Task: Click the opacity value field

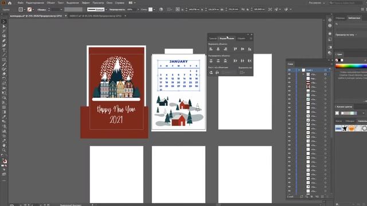Action: [x=131, y=10]
